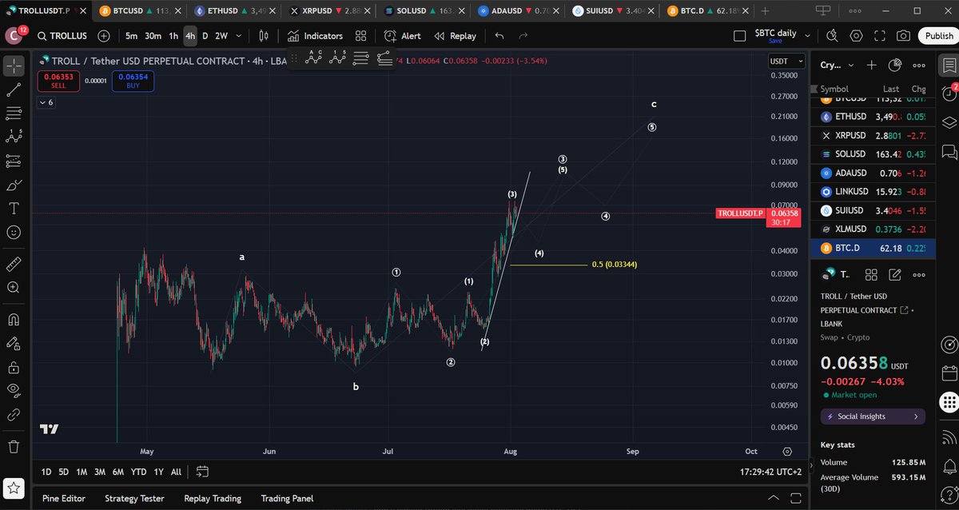Open the notifications bell panel
Image resolution: width=959 pixels, height=510 pixels.
point(949,465)
